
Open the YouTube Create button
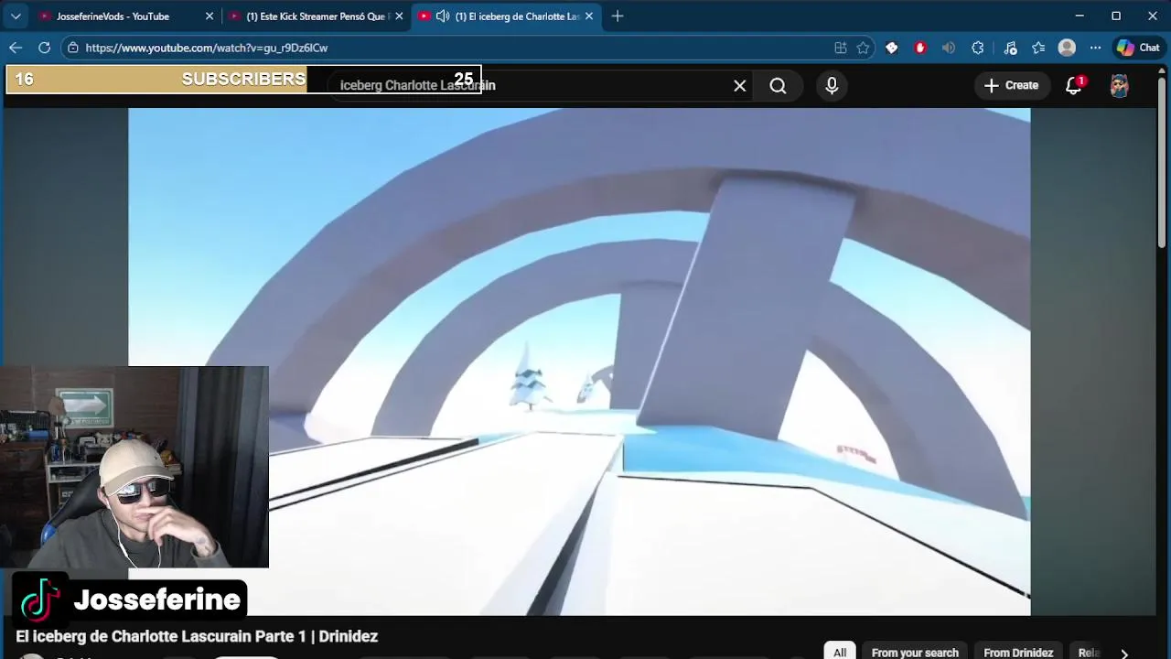click(1011, 85)
